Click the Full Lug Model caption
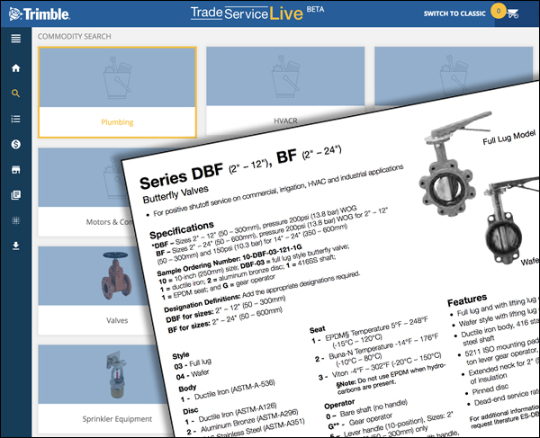This screenshot has height=438, width=540. [x=509, y=137]
